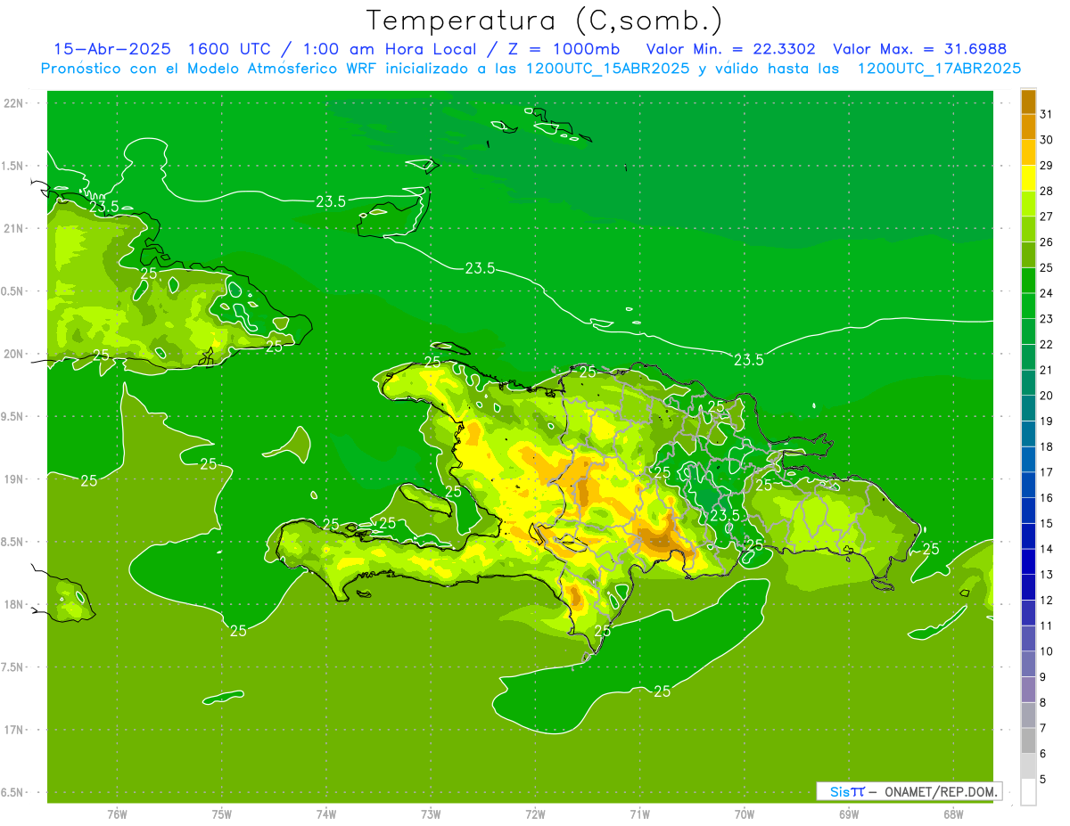The width and height of the screenshot is (1070, 826).
Task: Click the colorbar label '10'
Action: coord(1047,651)
